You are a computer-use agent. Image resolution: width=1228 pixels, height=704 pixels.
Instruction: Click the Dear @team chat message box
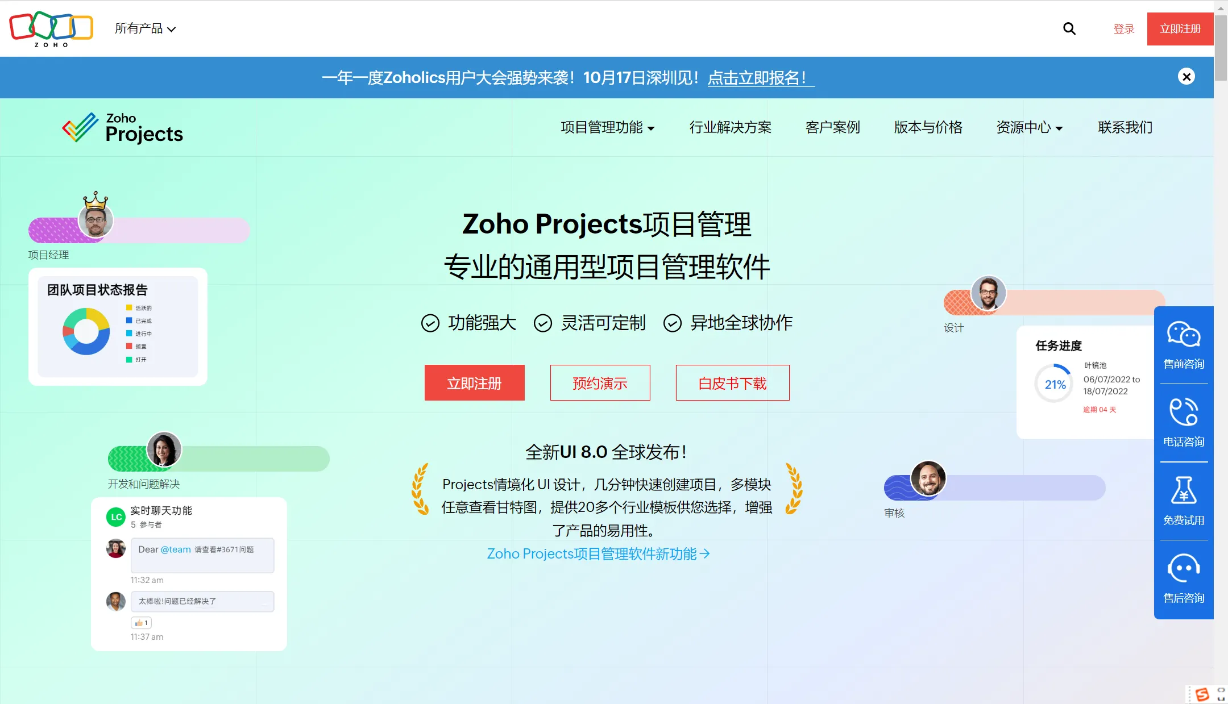coord(202,555)
